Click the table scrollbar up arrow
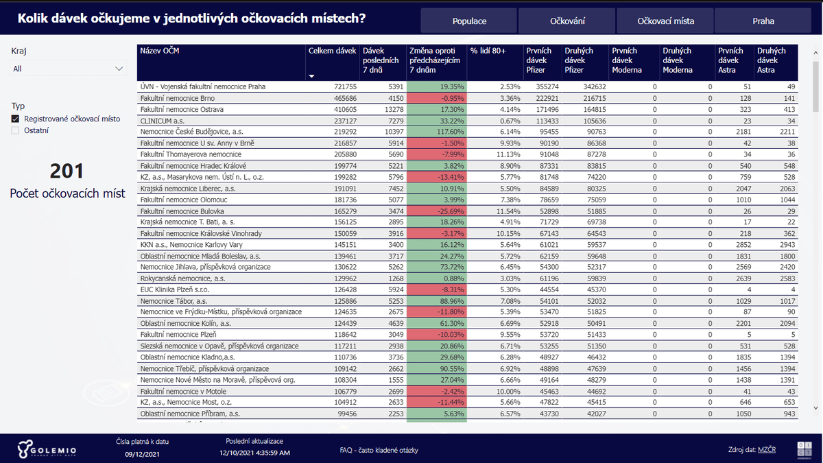The height and width of the screenshot is (463, 823). click(x=815, y=49)
